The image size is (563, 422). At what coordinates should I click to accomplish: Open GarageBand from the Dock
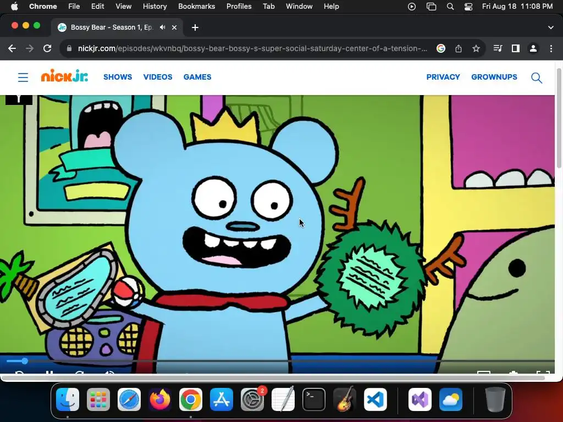tap(345, 399)
